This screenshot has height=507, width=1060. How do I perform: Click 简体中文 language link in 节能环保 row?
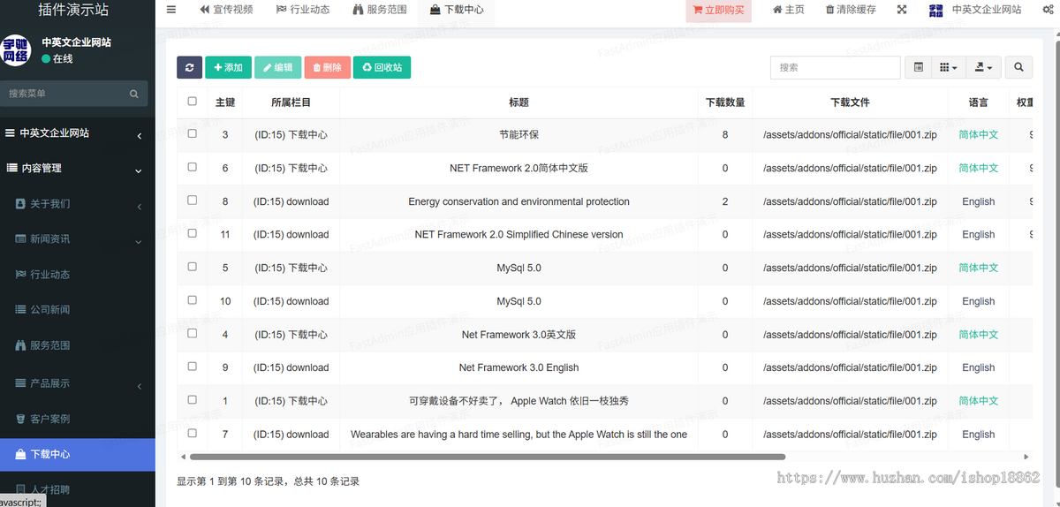click(979, 135)
